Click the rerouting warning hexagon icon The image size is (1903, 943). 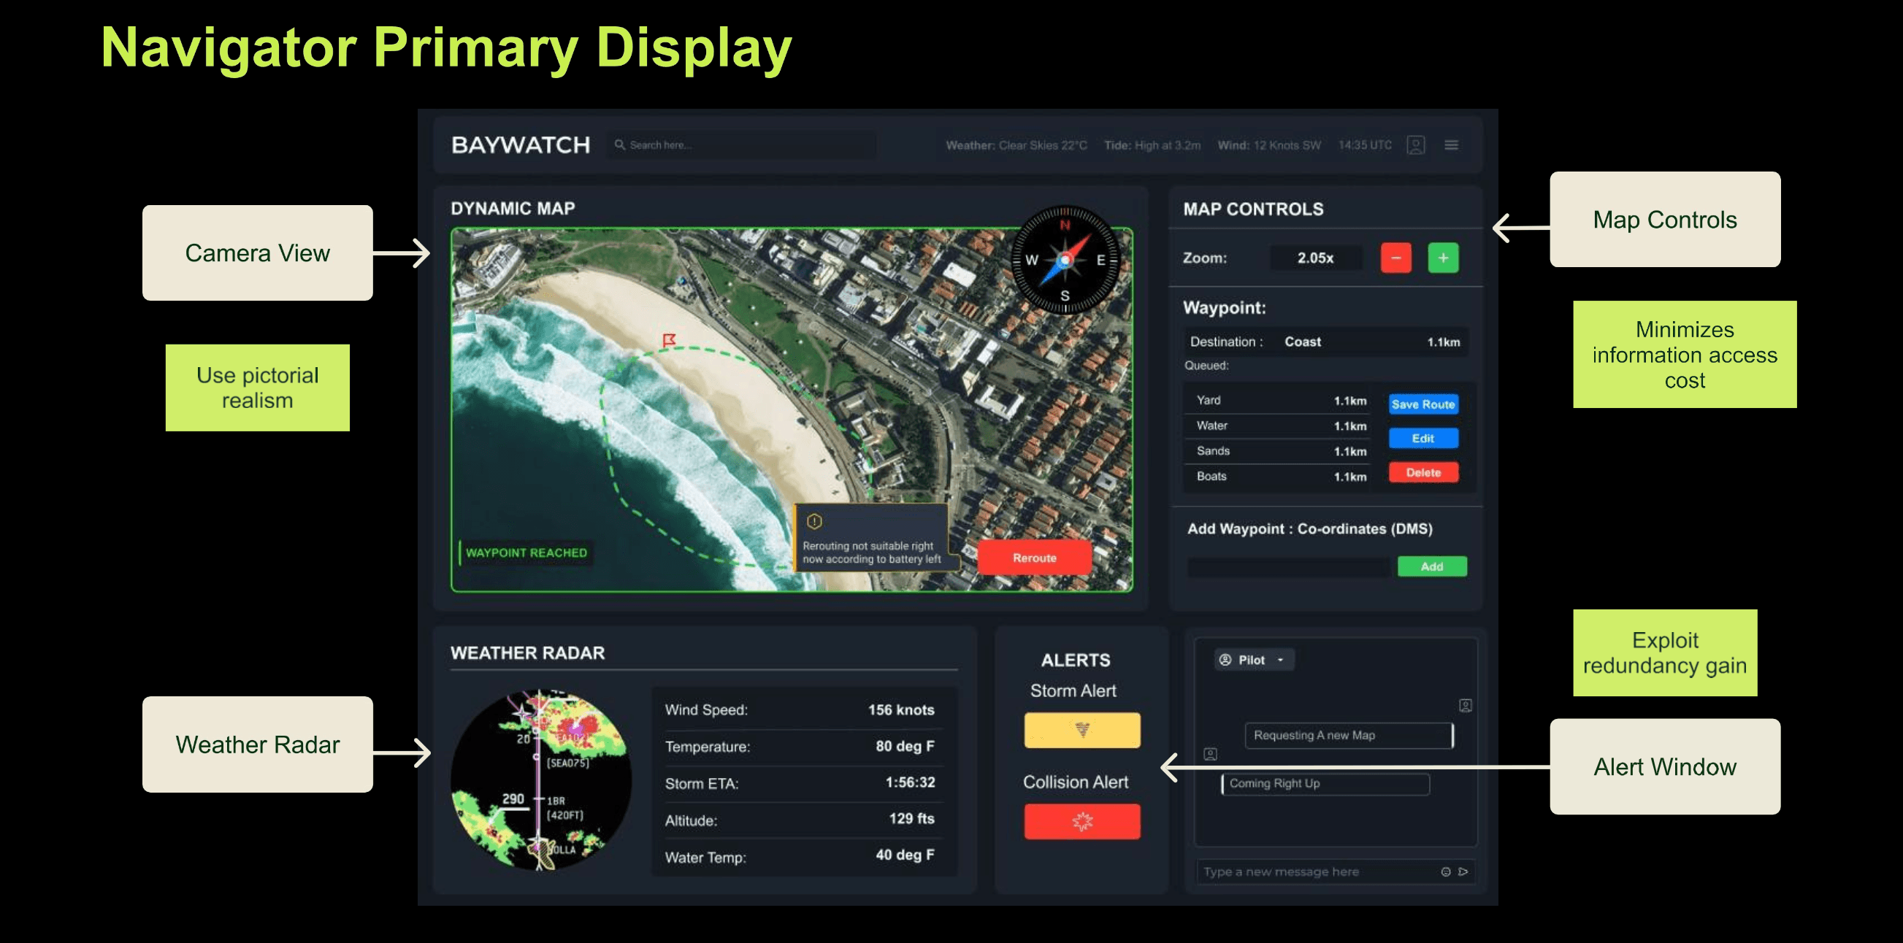pyautogui.click(x=814, y=521)
